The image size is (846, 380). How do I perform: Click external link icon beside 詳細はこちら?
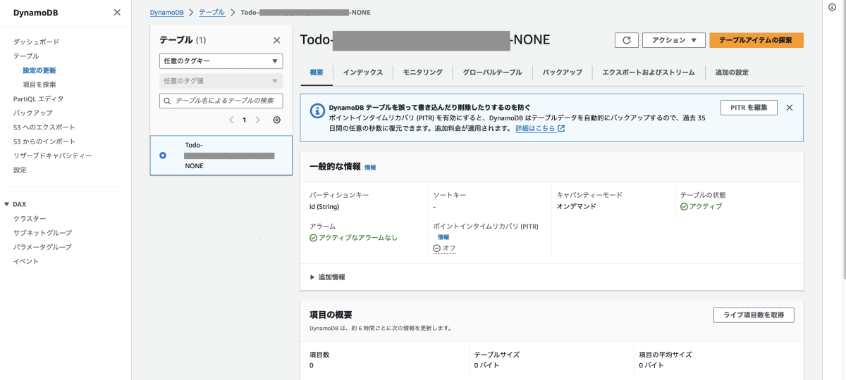click(561, 129)
